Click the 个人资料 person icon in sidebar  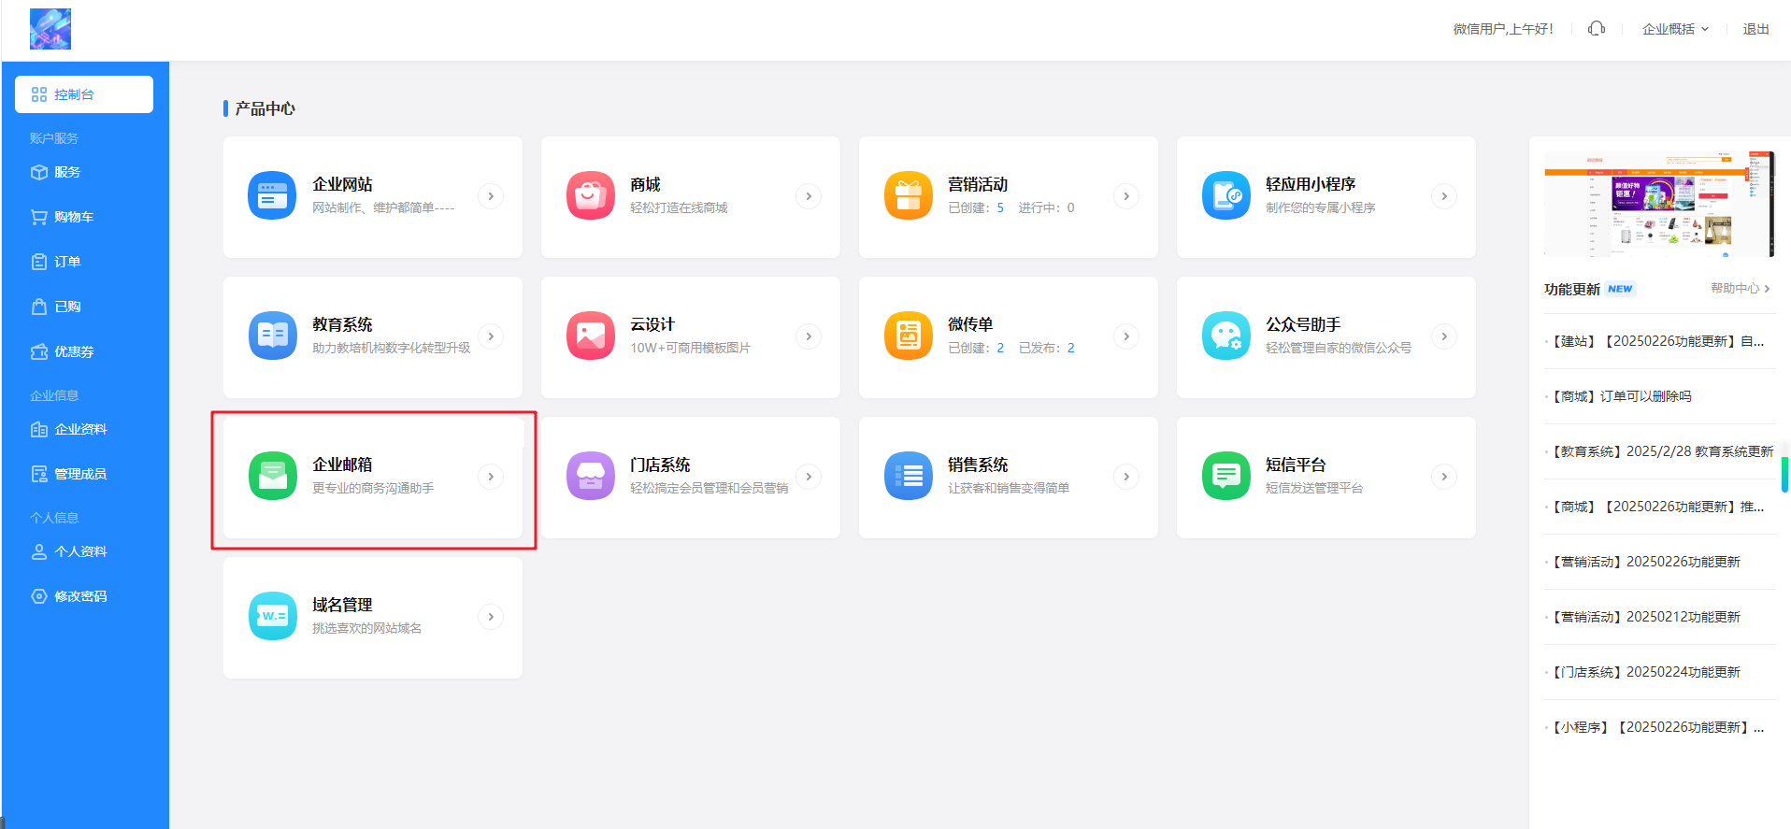(39, 551)
